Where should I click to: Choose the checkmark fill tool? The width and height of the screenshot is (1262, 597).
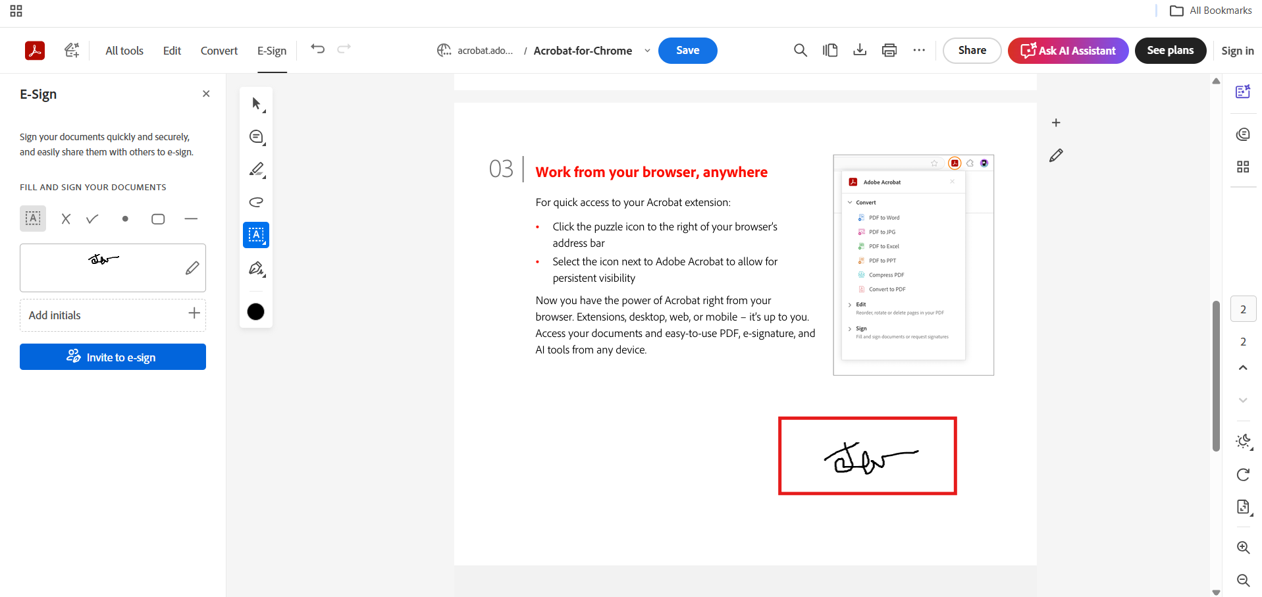(x=92, y=219)
